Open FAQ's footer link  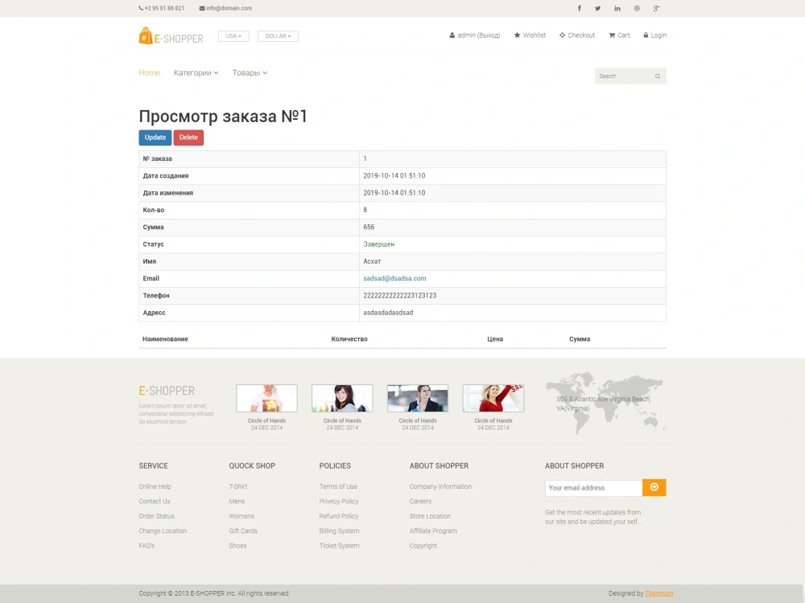pyautogui.click(x=147, y=546)
